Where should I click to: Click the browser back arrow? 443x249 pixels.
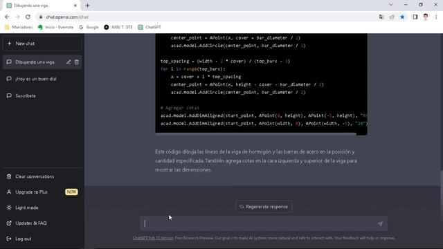[7, 17]
